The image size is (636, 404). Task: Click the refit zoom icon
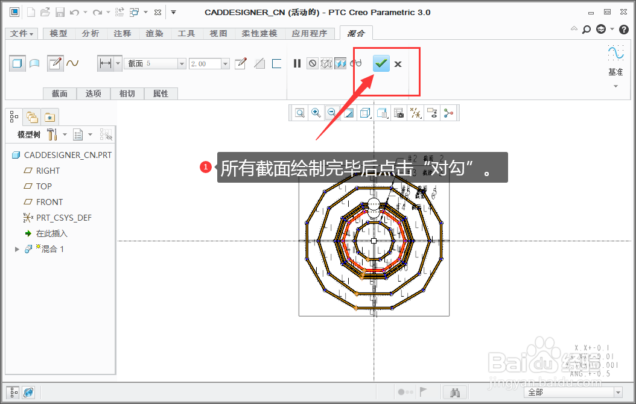(300, 113)
